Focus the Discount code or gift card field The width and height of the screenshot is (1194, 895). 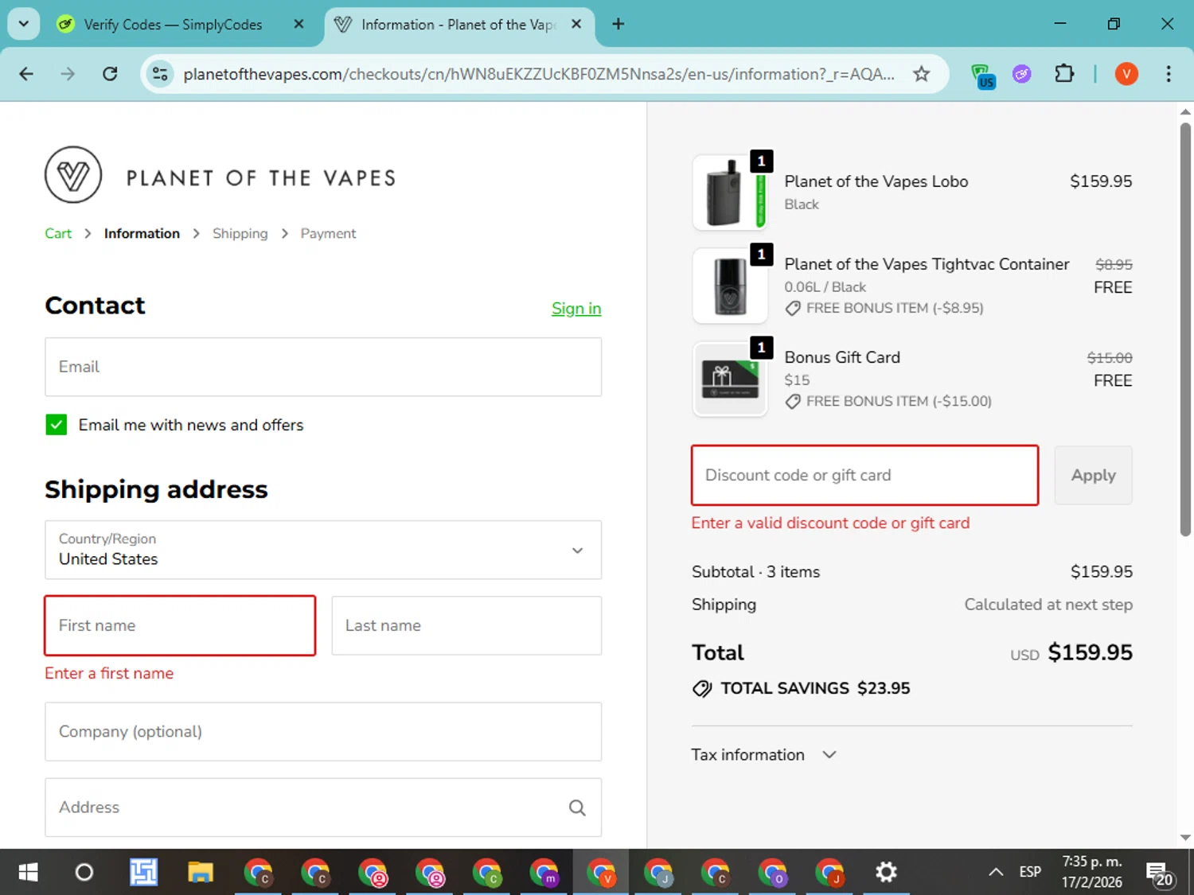click(x=864, y=475)
